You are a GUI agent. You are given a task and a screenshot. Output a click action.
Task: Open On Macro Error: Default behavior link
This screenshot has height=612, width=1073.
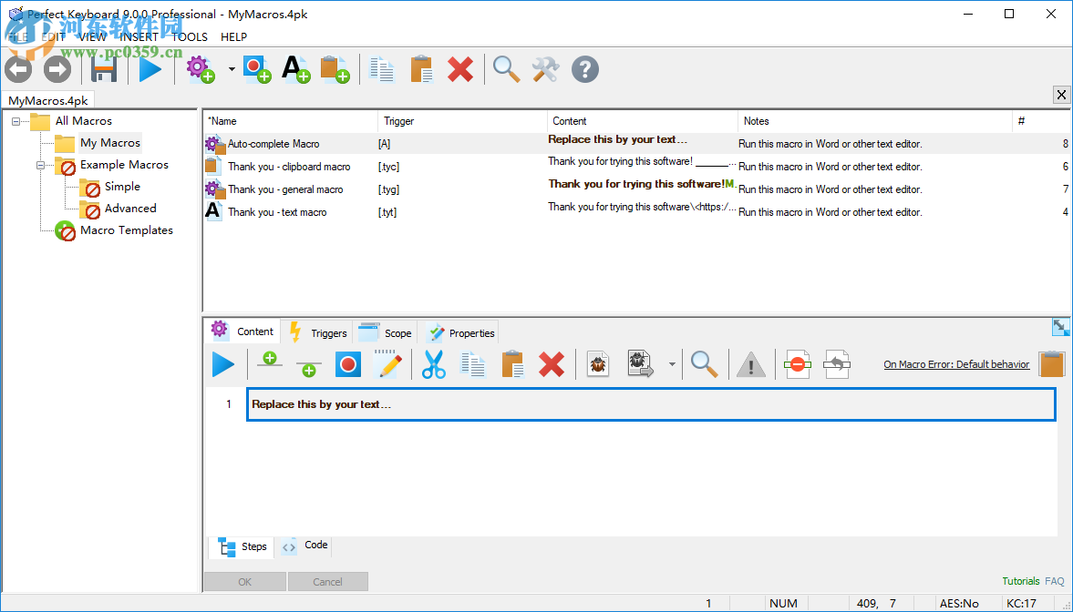[956, 364]
